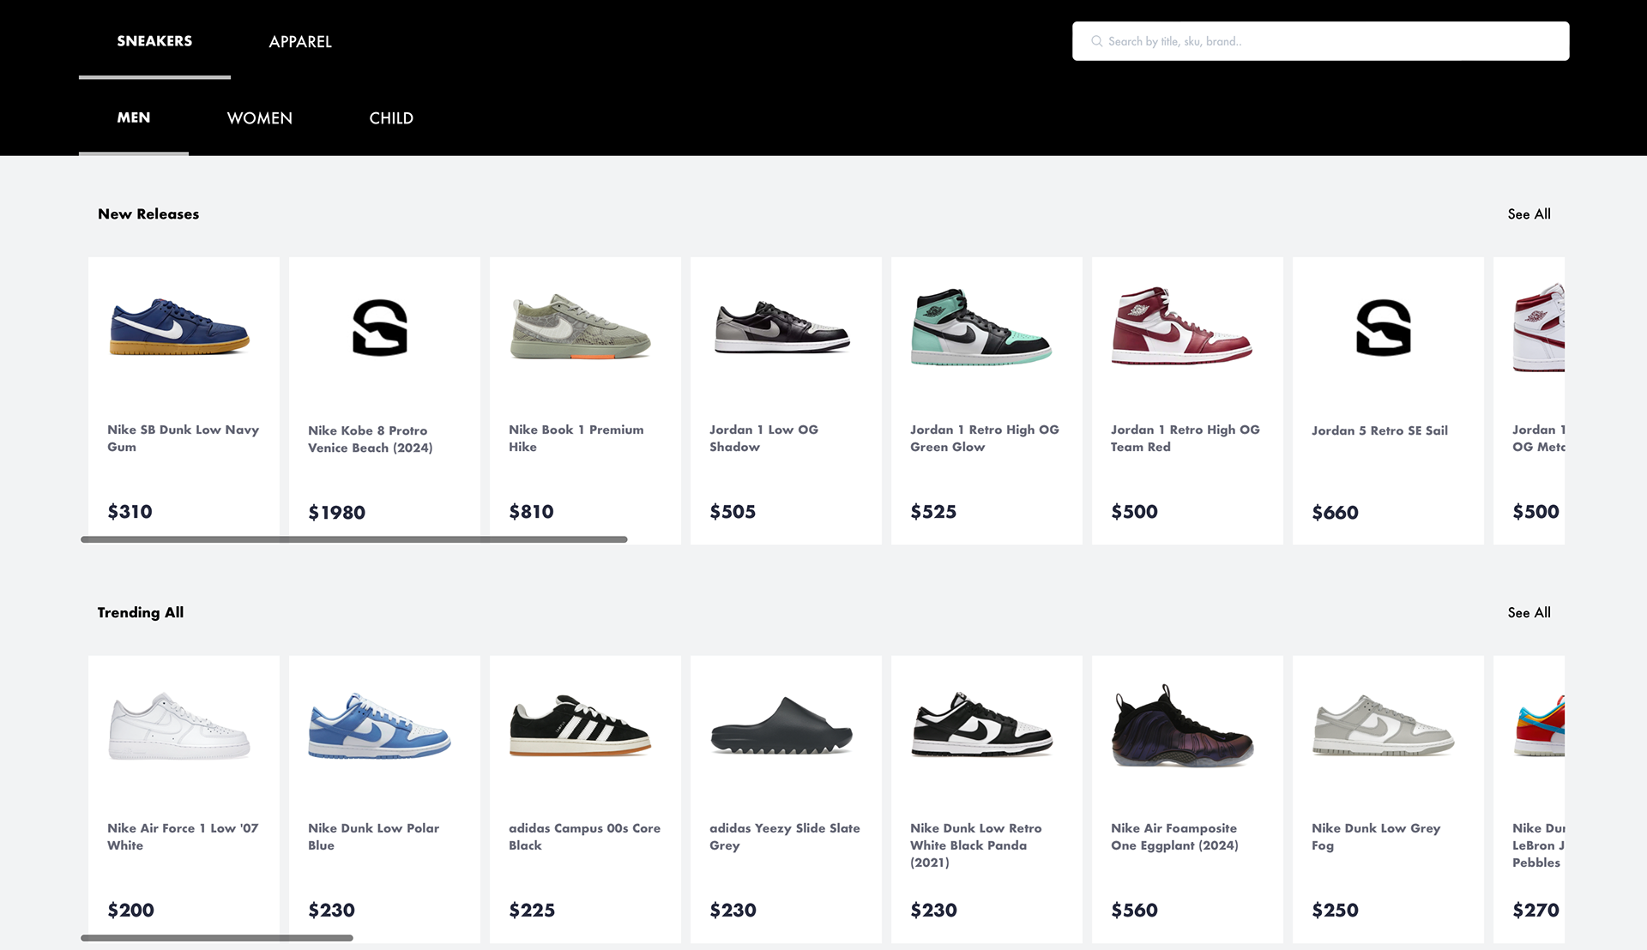The height and width of the screenshot is (950, 1647).
Task: Open the Jordan 5 Retro SE Sail placeholder logo
Action: pyautogui.click(x=1384, y=328)
